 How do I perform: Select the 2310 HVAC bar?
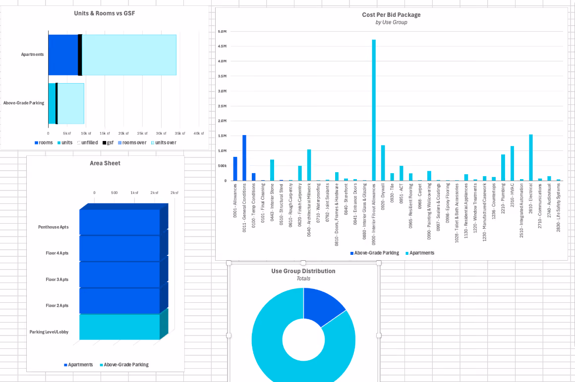[x=512, y=163]
